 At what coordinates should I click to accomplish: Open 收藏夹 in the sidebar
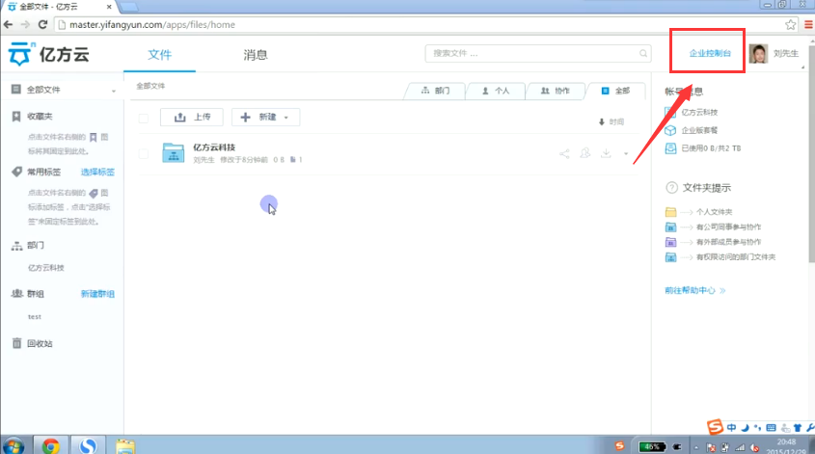click(x=40, y=117)
